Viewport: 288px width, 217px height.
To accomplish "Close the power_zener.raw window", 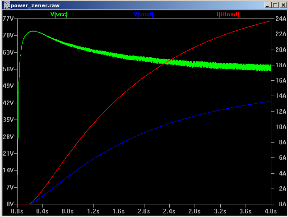I will [x=283, y=5].
